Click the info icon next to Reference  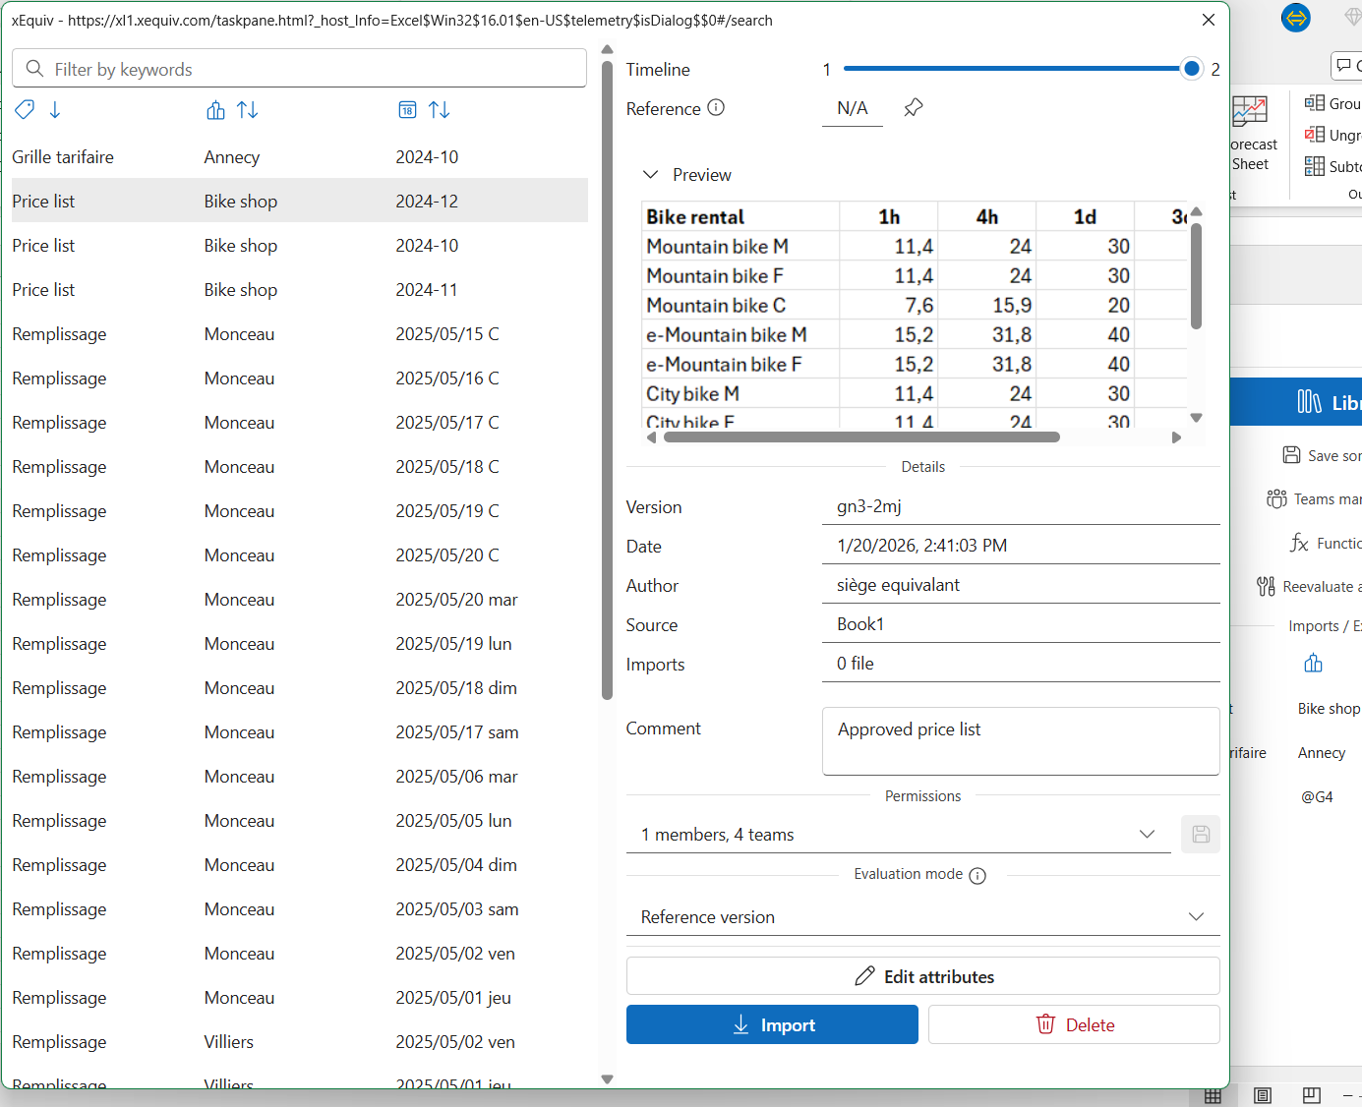[716, 108]
